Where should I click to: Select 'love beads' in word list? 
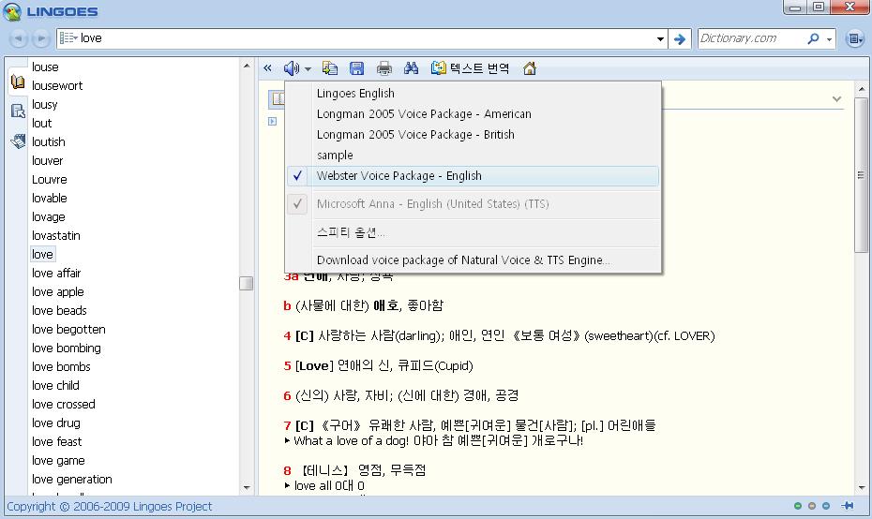click(59, 311)
